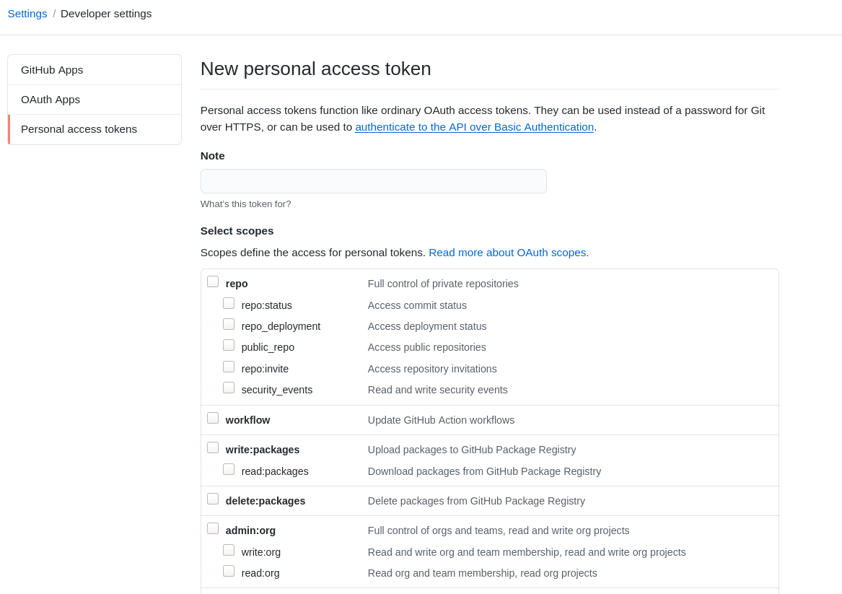Check the security_events scope

tap(229, 388)
